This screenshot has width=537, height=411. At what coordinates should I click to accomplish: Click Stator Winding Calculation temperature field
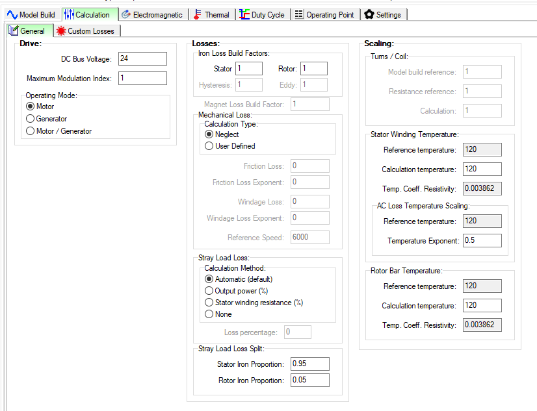482,169
